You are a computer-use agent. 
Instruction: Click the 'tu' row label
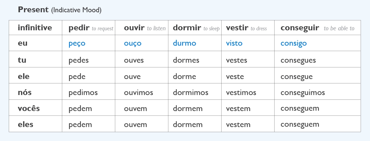(22, 60)
